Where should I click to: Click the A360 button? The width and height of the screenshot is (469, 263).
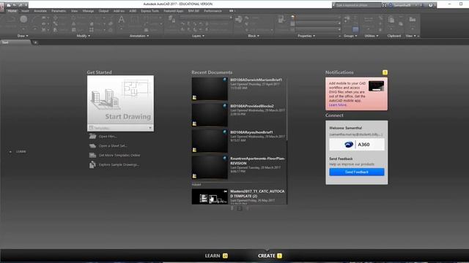tap(357, 145)
